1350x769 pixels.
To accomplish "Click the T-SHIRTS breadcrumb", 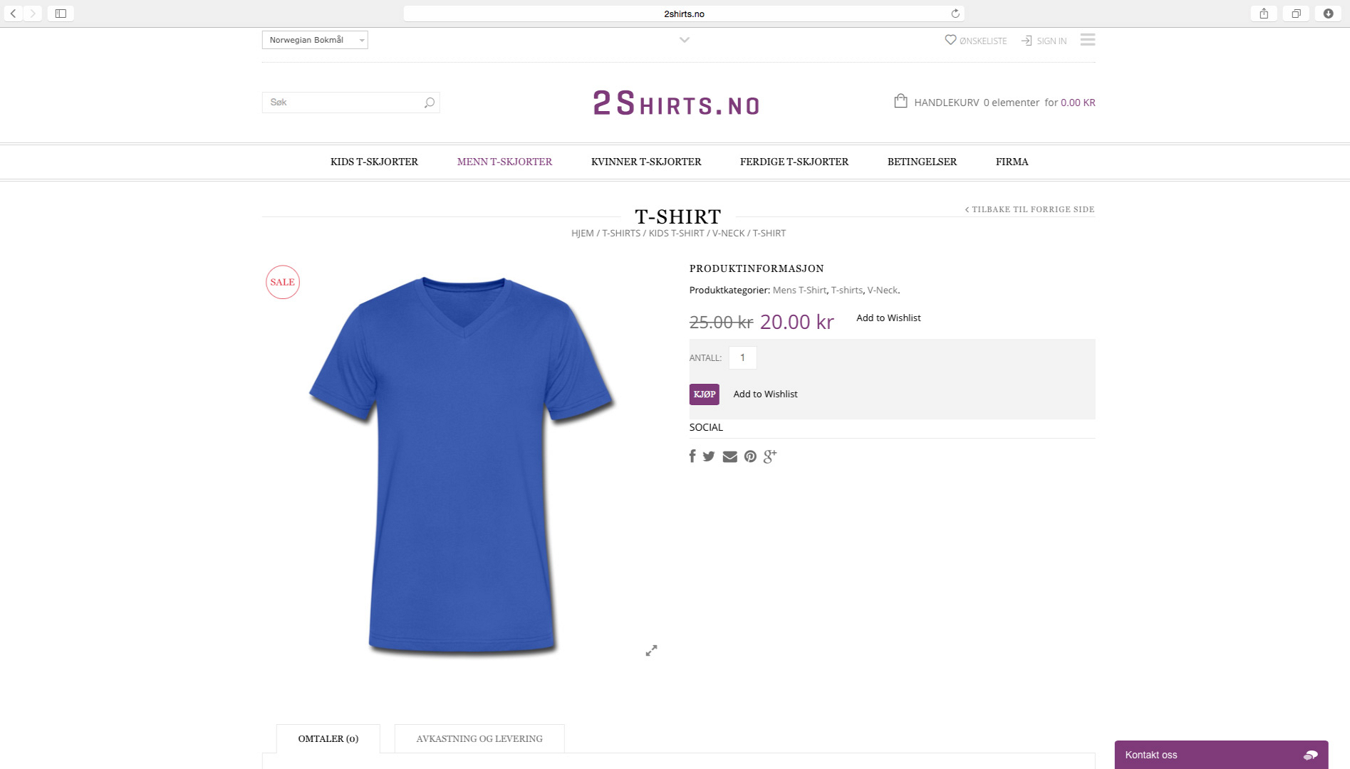I will [x=621, y=234].
